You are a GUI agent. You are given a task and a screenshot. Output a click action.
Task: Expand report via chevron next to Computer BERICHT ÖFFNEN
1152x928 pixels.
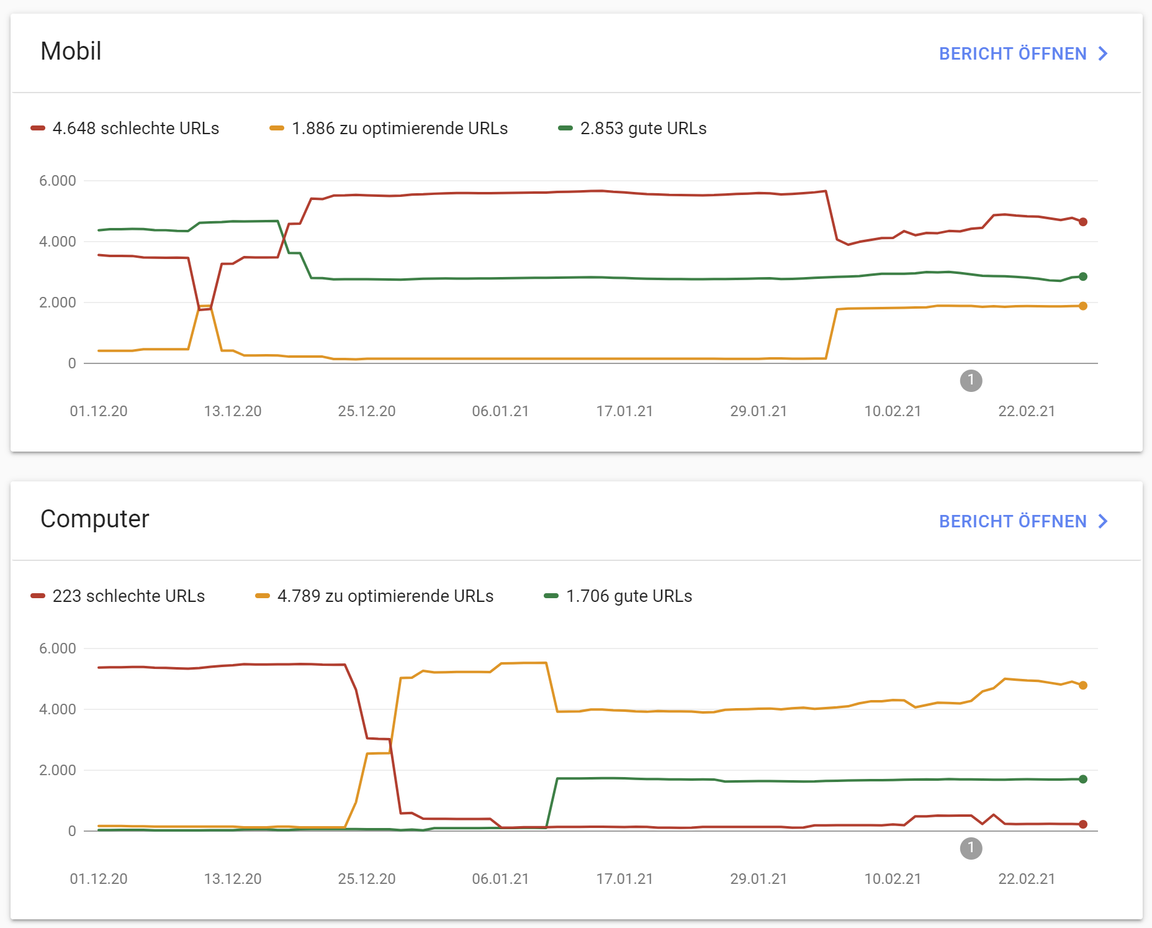[1103, 522]
